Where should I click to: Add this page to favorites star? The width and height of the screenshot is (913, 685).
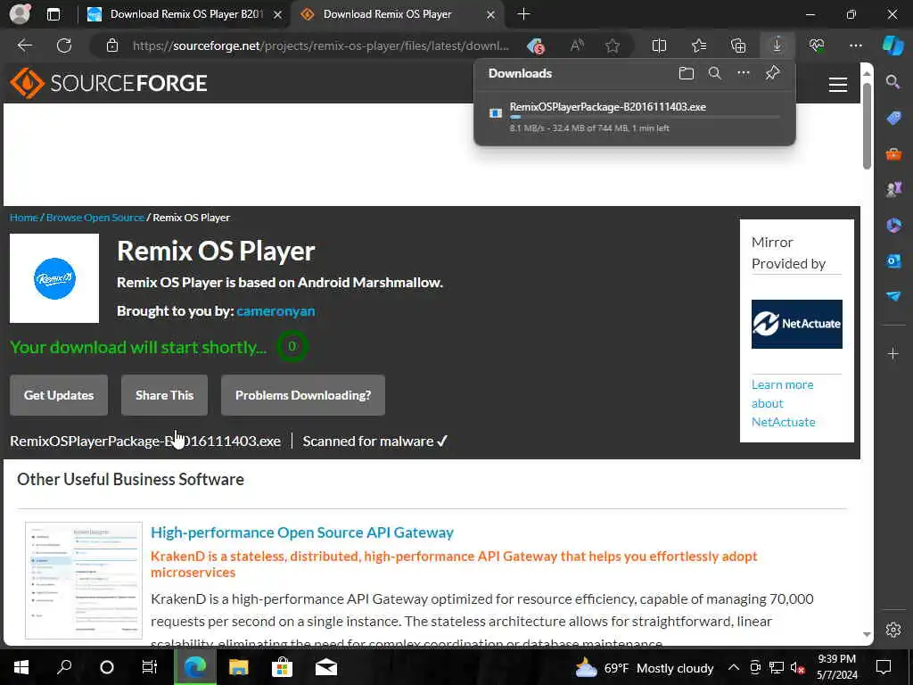612,45
